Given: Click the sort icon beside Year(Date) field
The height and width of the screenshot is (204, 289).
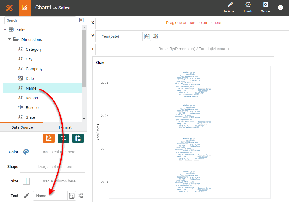Looking at the screenshot, I should (x=155, y=36).
